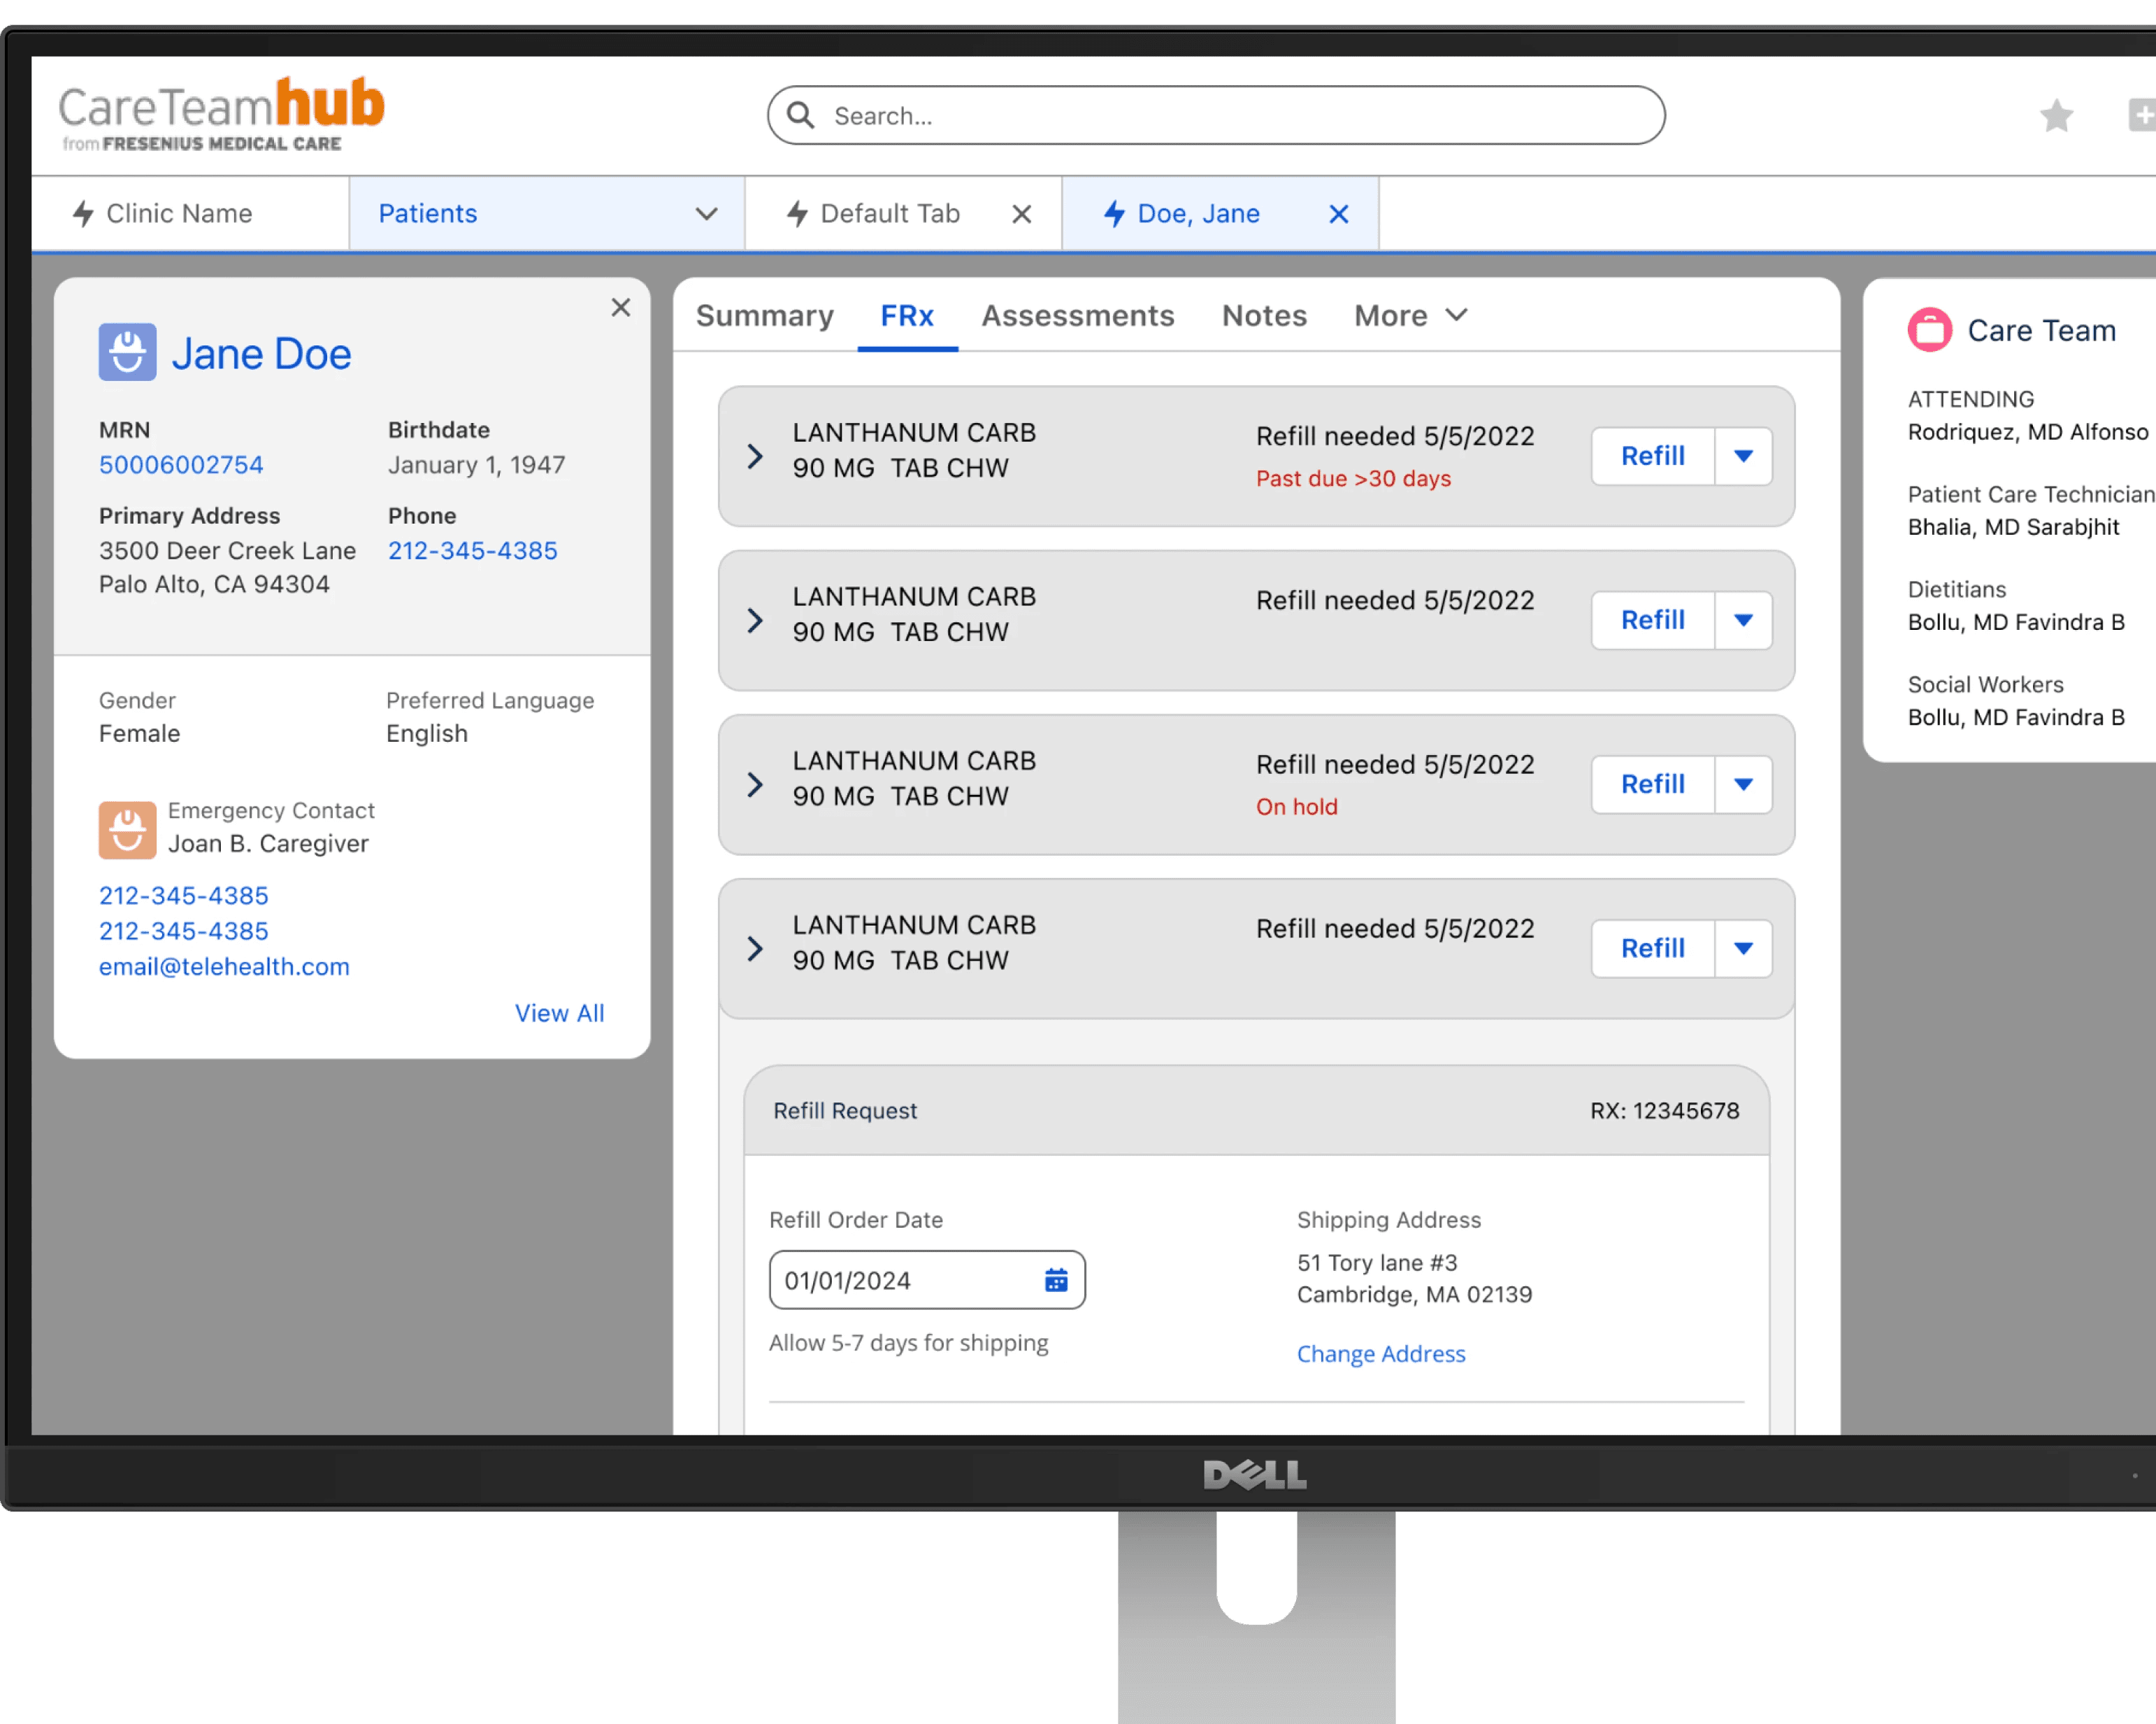Switch to the Assessments tab

tap(1077, 316)
